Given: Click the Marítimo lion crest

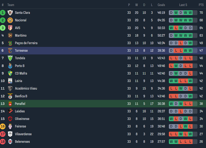Looking at the screenshot, I should pyautogui.click(x=10, y=35).
